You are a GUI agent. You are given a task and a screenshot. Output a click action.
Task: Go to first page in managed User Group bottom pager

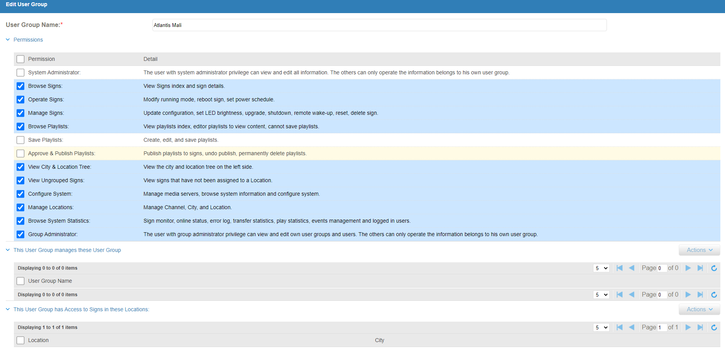pos(620,295)
